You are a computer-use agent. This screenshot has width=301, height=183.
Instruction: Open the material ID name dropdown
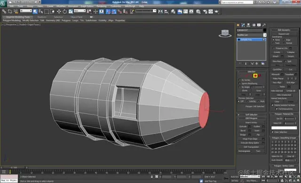coord(284,128)
